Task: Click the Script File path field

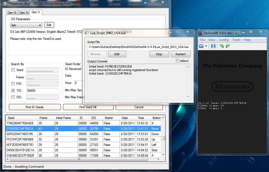Action: point(139,47)
